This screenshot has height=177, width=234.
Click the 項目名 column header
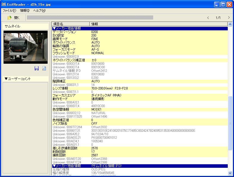71,24
